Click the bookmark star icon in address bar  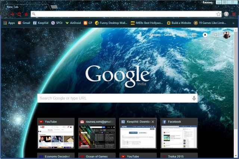(x=218, y=14)
